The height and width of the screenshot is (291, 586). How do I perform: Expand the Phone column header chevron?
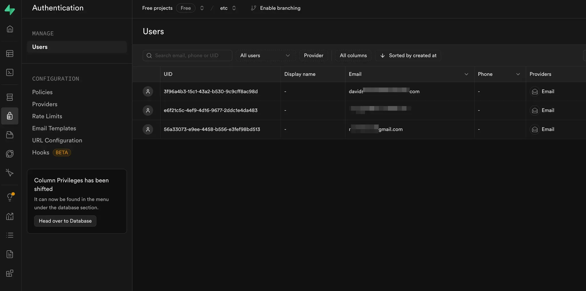[x=518, y=74]
